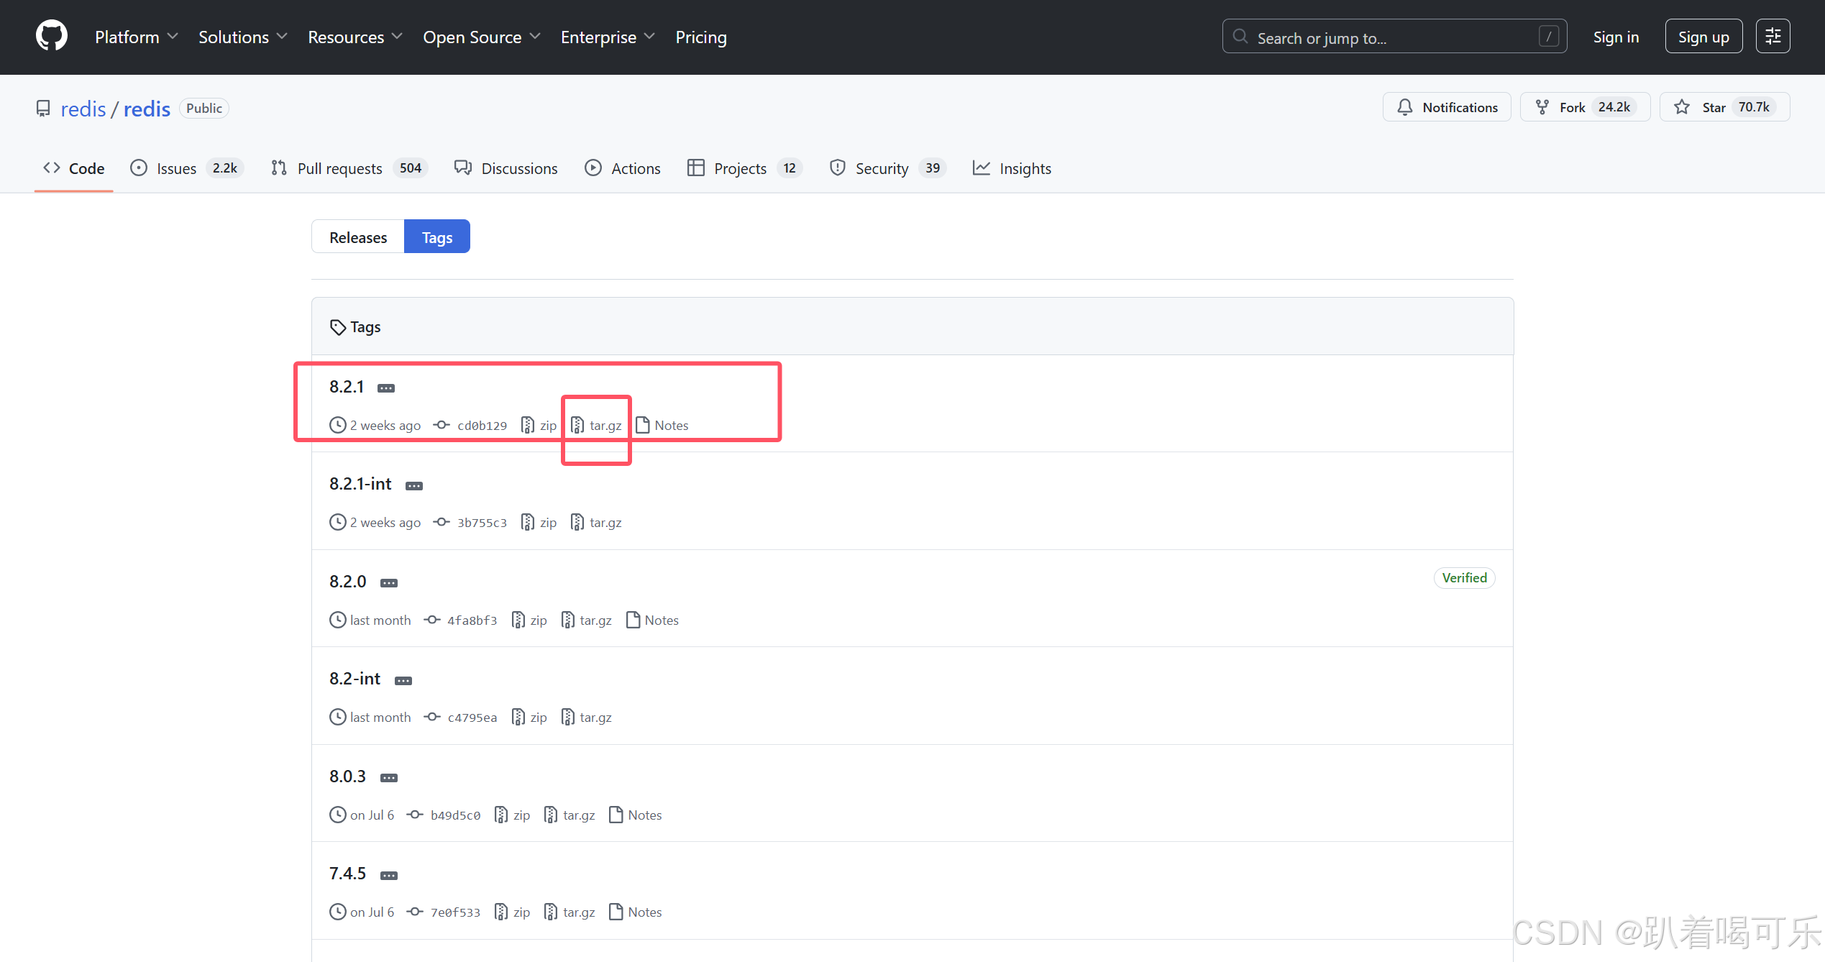Expand the ellipsis next to tag 8.2.1
Image resolution: width=1825 pixels, height=962 pixels.
tap(386, 388)
